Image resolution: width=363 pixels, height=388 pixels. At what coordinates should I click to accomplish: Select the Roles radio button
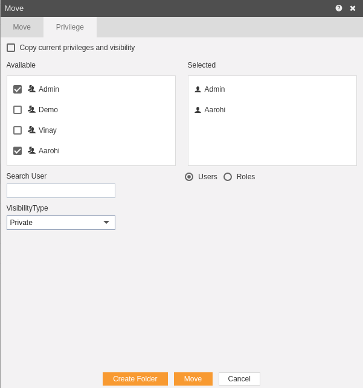(228, 177)
